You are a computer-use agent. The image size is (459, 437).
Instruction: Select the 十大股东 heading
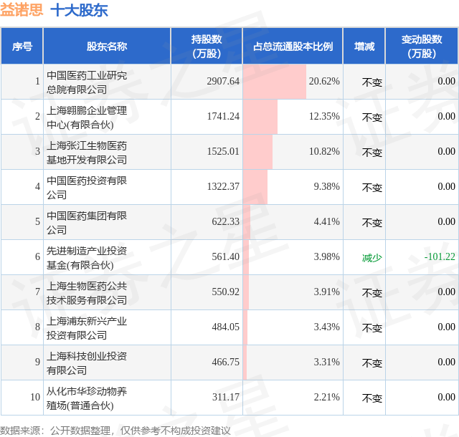click(x=80, y=10)
